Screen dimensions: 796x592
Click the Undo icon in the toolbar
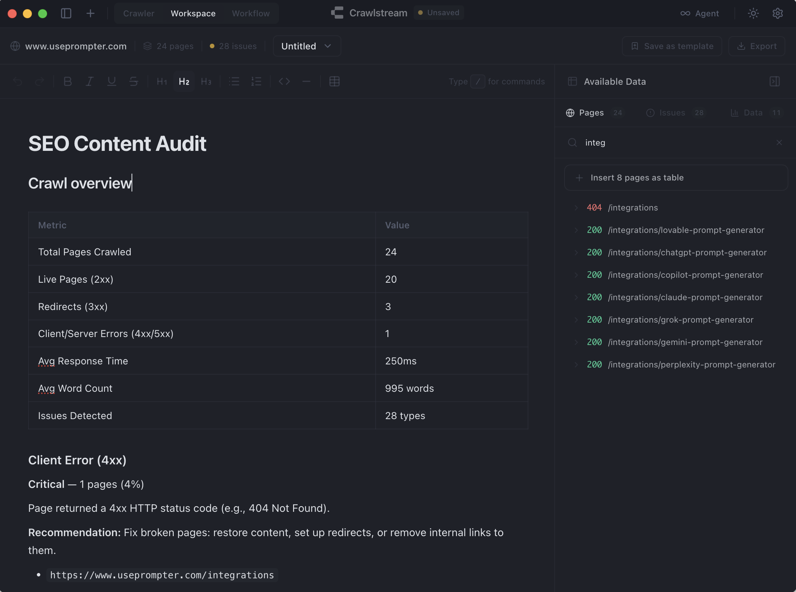[x=17, y=81]
